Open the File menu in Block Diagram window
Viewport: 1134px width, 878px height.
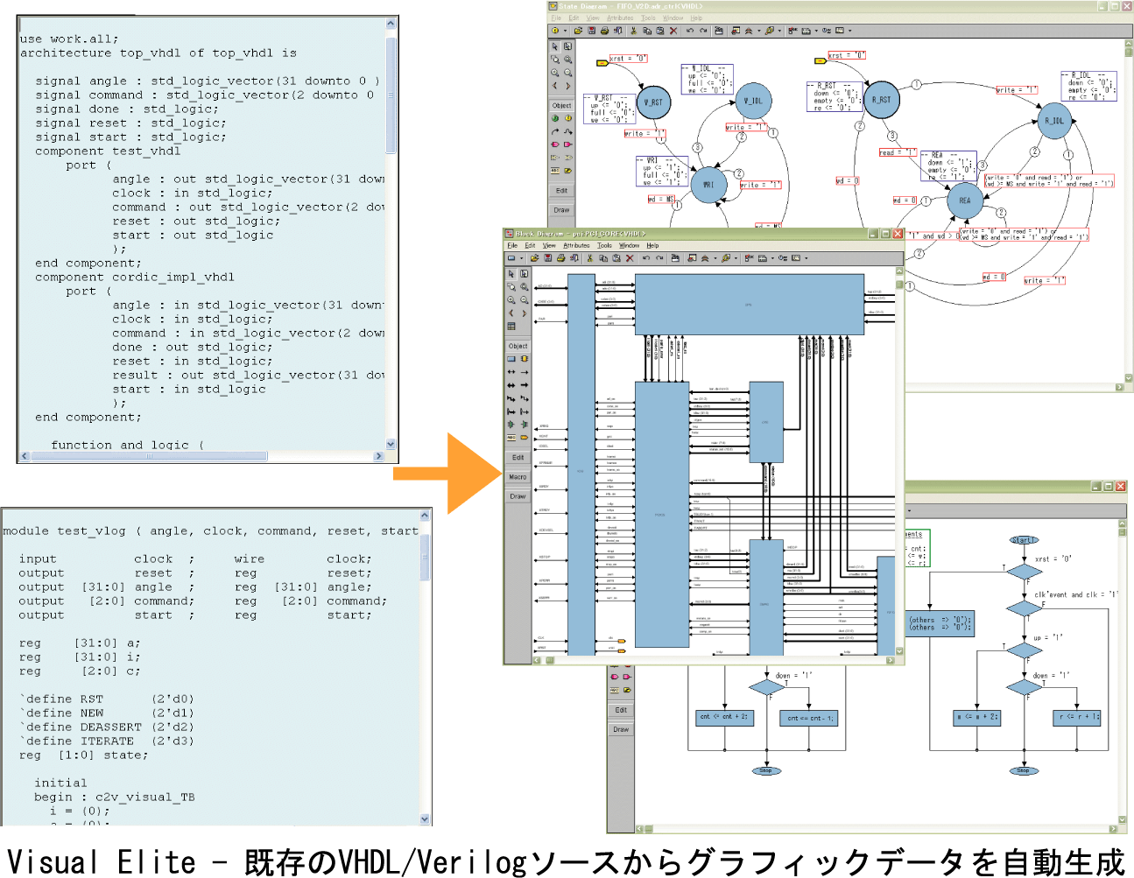(x=512, y=245)
